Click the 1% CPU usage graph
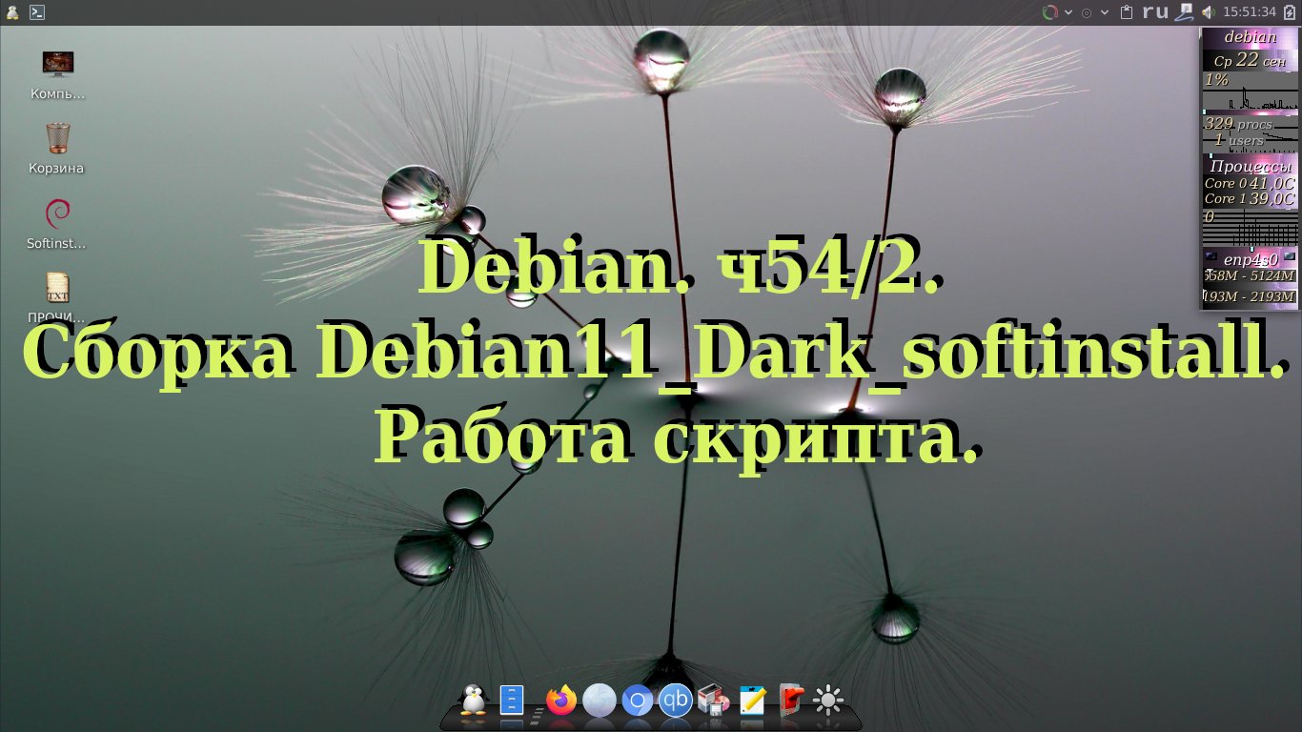Viewport: 1302px width, 732px height. coord(1250,92)
